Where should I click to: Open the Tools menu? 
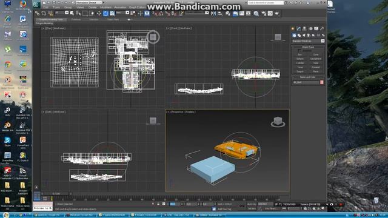coord(56,7)
